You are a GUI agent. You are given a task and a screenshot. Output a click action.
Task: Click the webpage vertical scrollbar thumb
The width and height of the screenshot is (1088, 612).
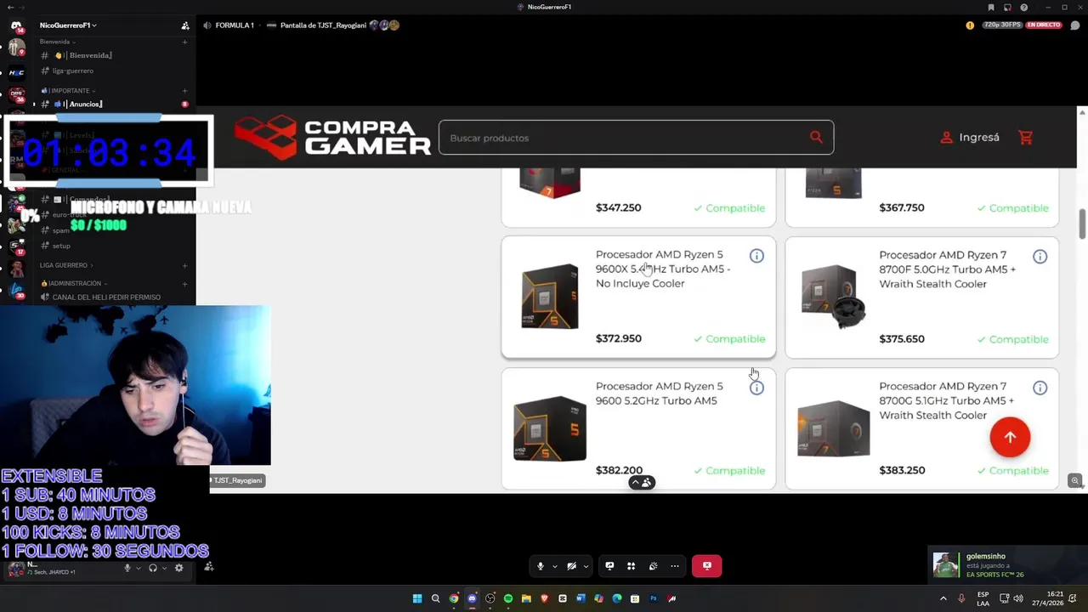pos(1082,224)
